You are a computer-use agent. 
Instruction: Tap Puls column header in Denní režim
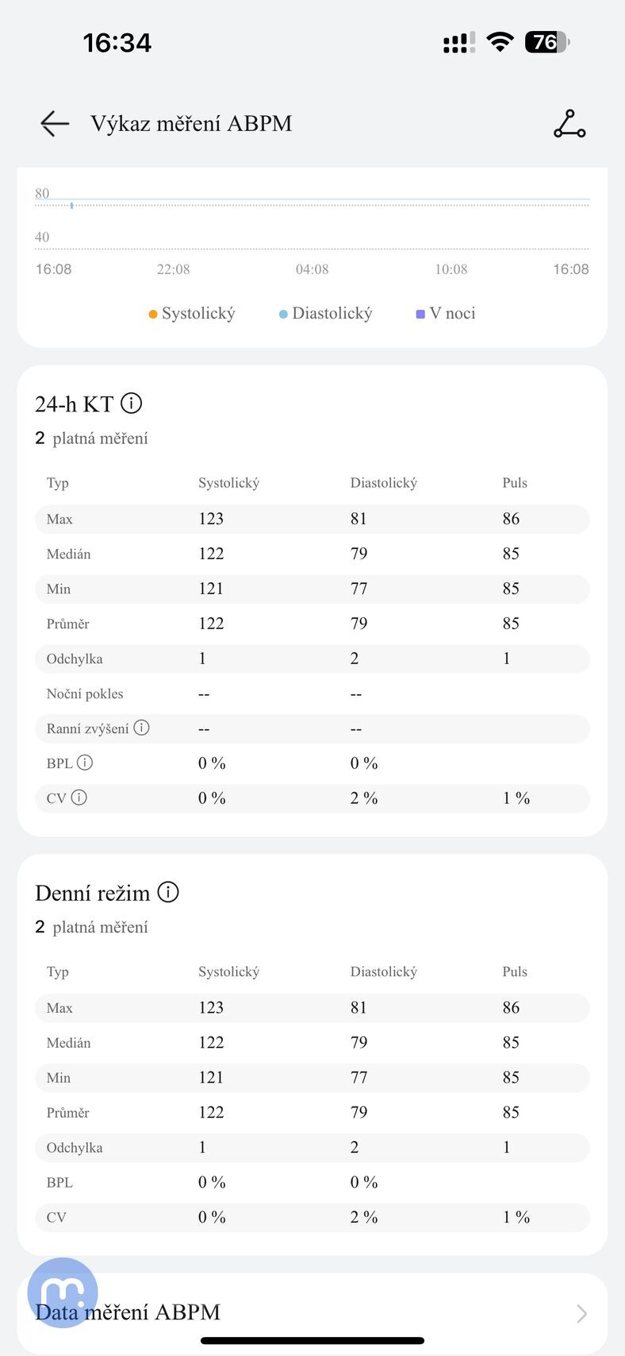coord(515,972)
